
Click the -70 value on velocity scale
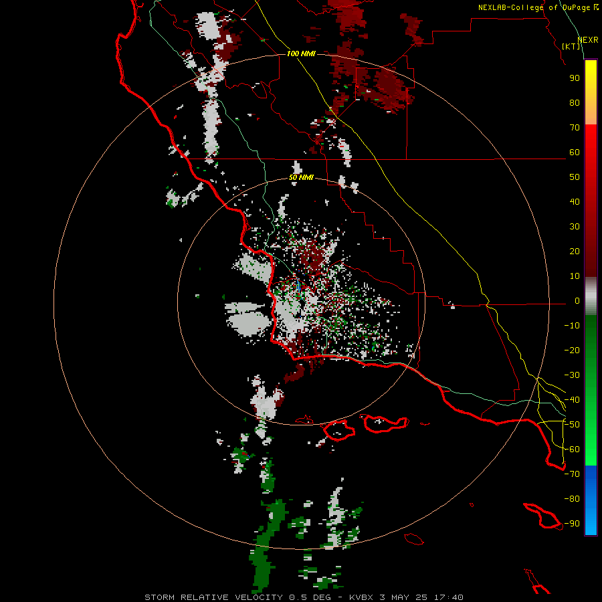[572, 474]
